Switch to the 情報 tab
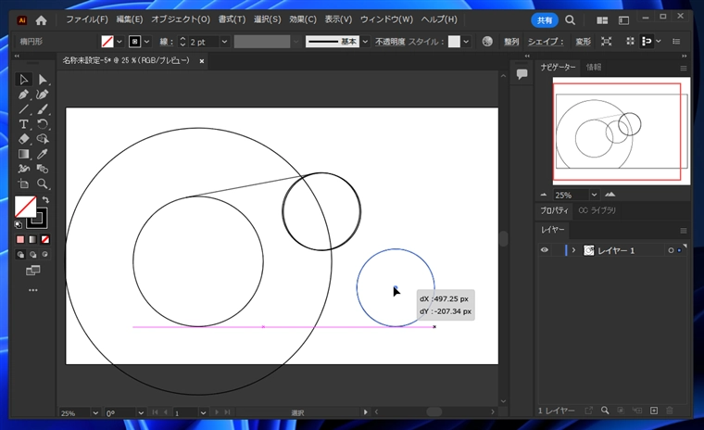 coord(594,67)
